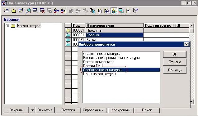Select the highlighted Баранки row
The height and width of the screenshot is (116, 198).
(115, 35)
